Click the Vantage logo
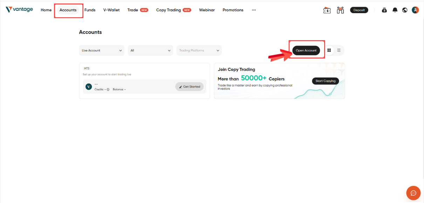This screenshot has width=424, height=203. point(19,9)
